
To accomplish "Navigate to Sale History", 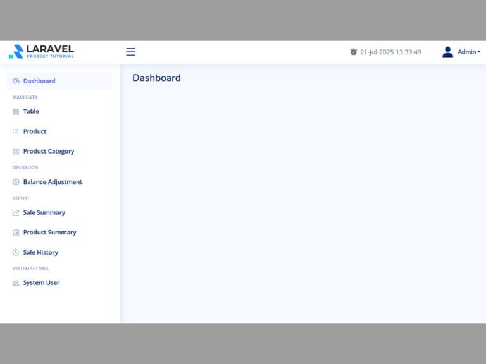I will (x=40, y=252).
